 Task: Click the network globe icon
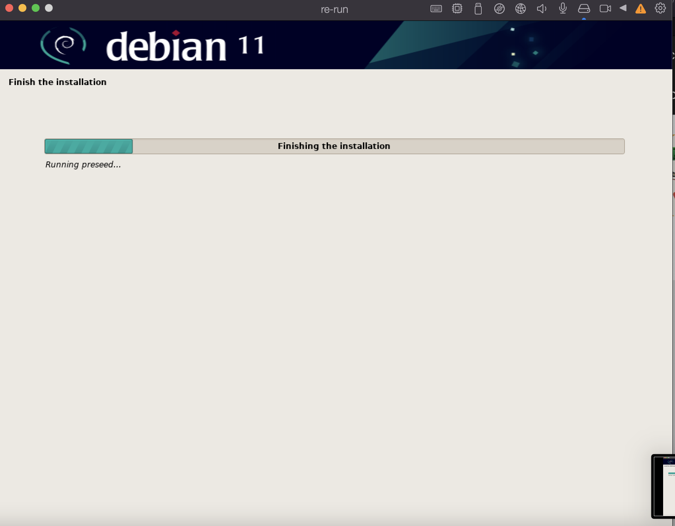point(520,9)
